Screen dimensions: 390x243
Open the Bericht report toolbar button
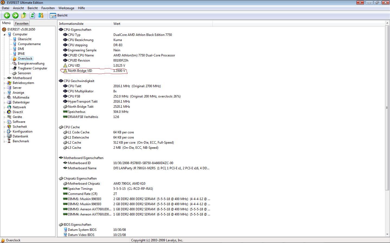pos(59,15)
